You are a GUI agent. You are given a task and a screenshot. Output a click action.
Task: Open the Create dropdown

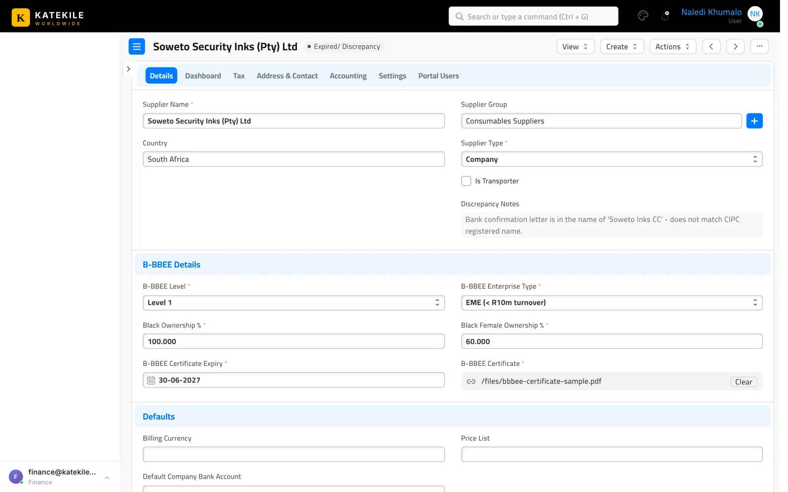click(622, 47)
